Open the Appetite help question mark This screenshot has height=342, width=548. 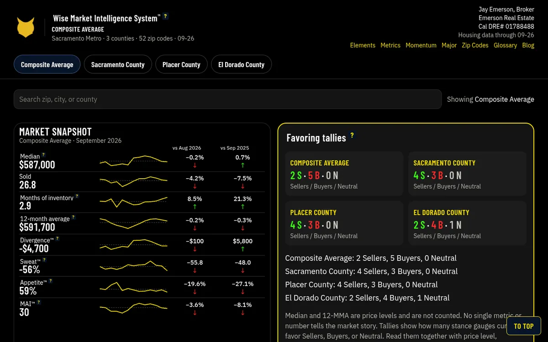click(50, 281)
